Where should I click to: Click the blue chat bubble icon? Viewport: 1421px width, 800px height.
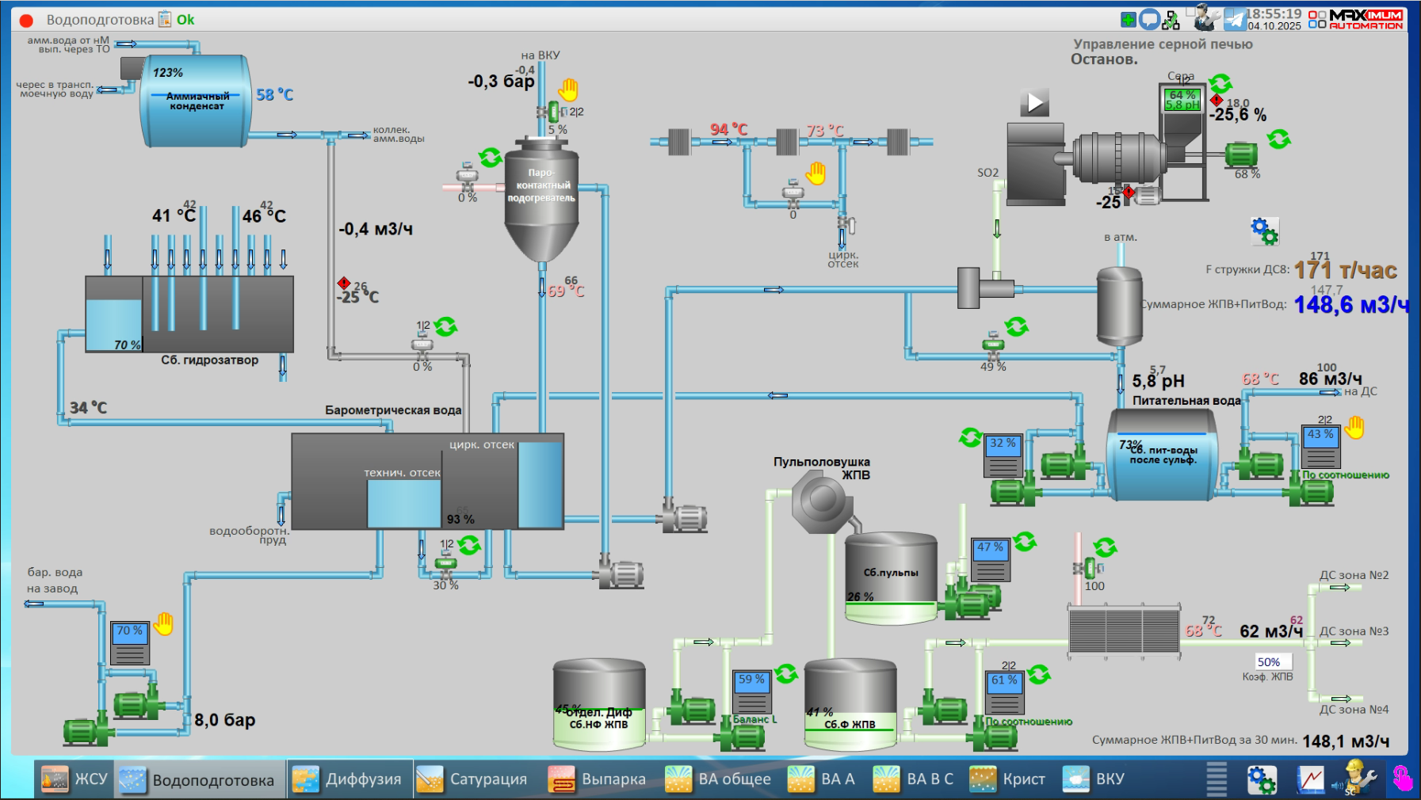tap(1149, 19)
